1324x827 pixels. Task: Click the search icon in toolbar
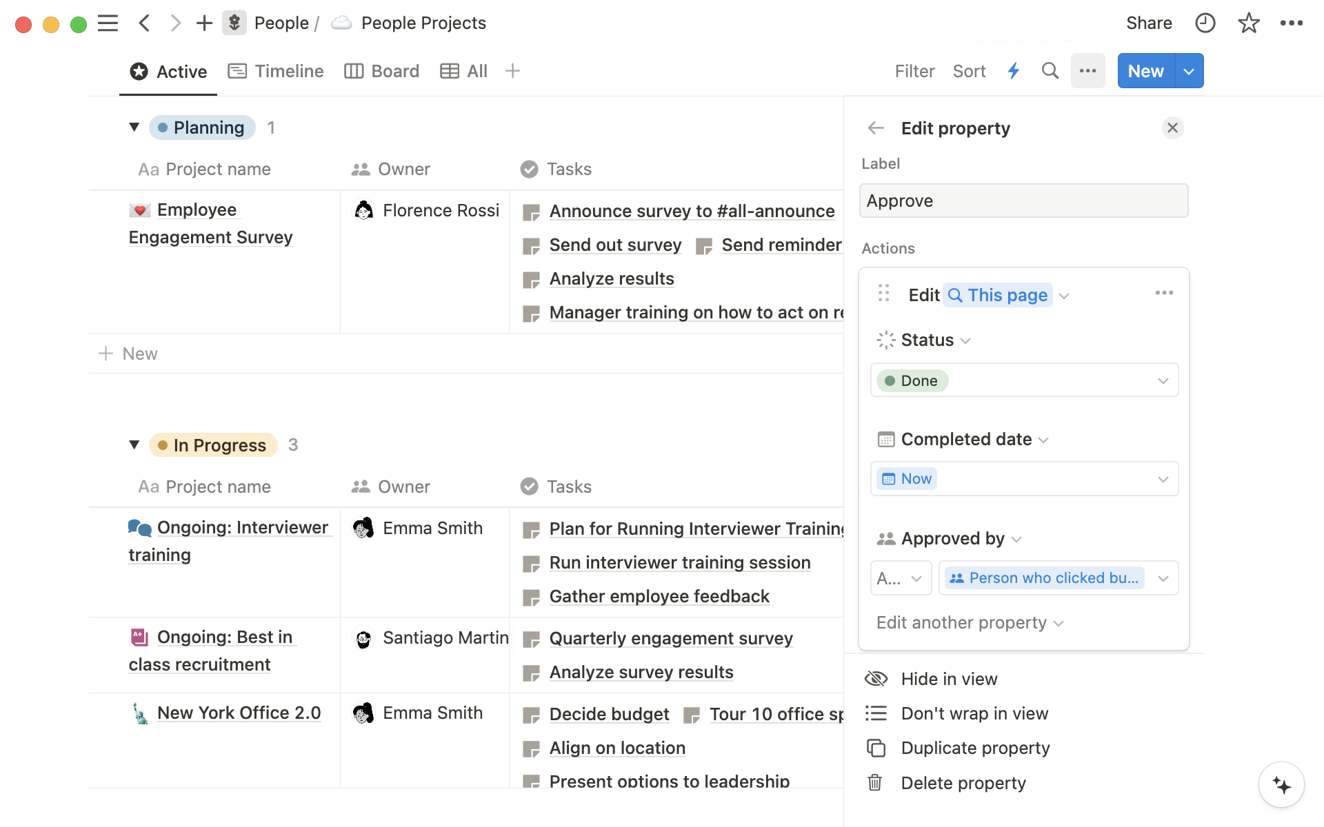point(1050,70)
